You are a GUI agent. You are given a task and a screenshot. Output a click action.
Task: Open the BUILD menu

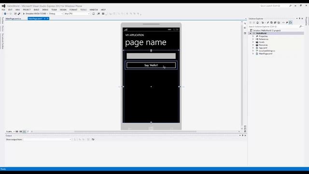click(37, 10)
